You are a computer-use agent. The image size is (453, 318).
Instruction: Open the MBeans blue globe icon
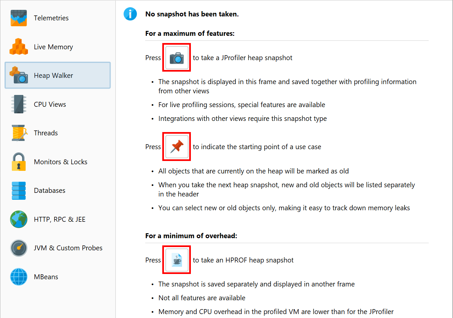(x=19, y=277)
